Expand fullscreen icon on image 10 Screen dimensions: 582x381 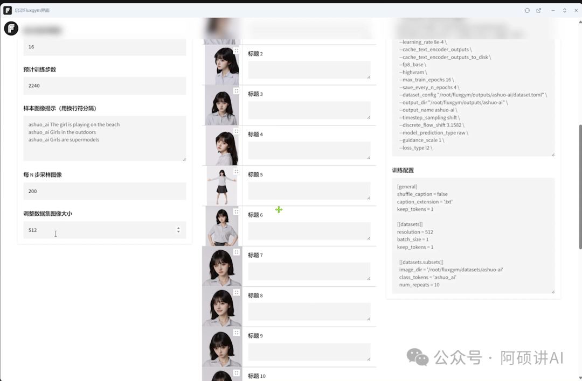coord(237,373)
